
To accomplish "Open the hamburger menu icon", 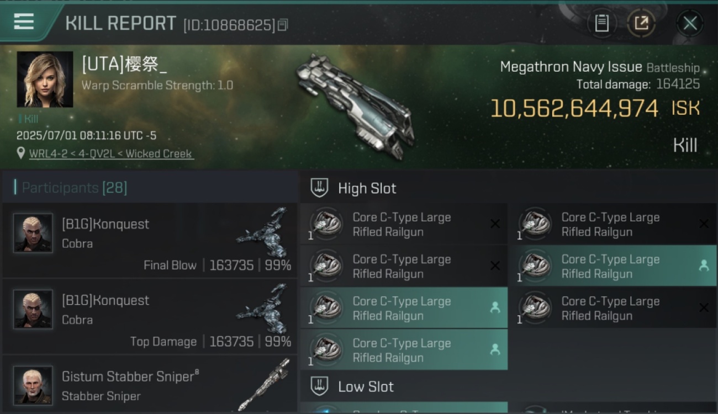I will (24, 22).
